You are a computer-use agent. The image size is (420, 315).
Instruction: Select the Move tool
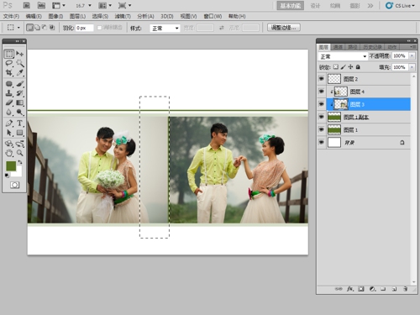point(19,54)
